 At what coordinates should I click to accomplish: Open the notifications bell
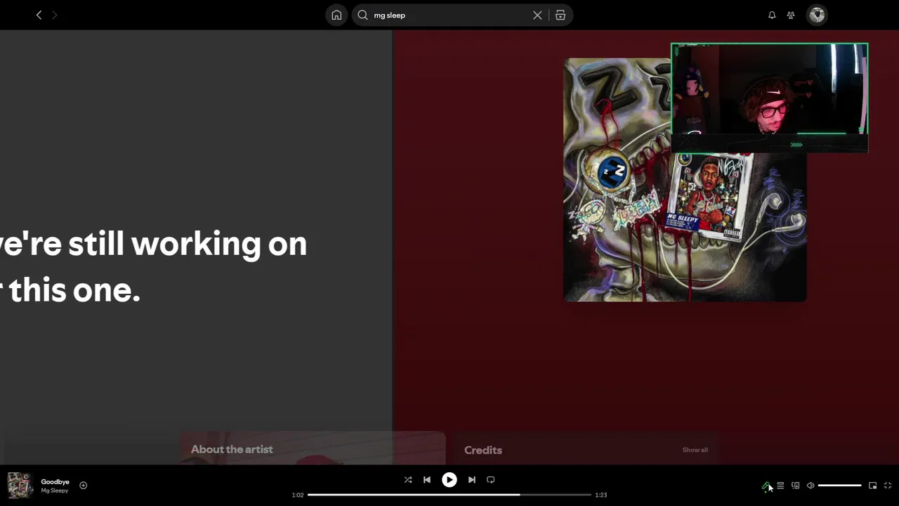click(x=772, y=15)
